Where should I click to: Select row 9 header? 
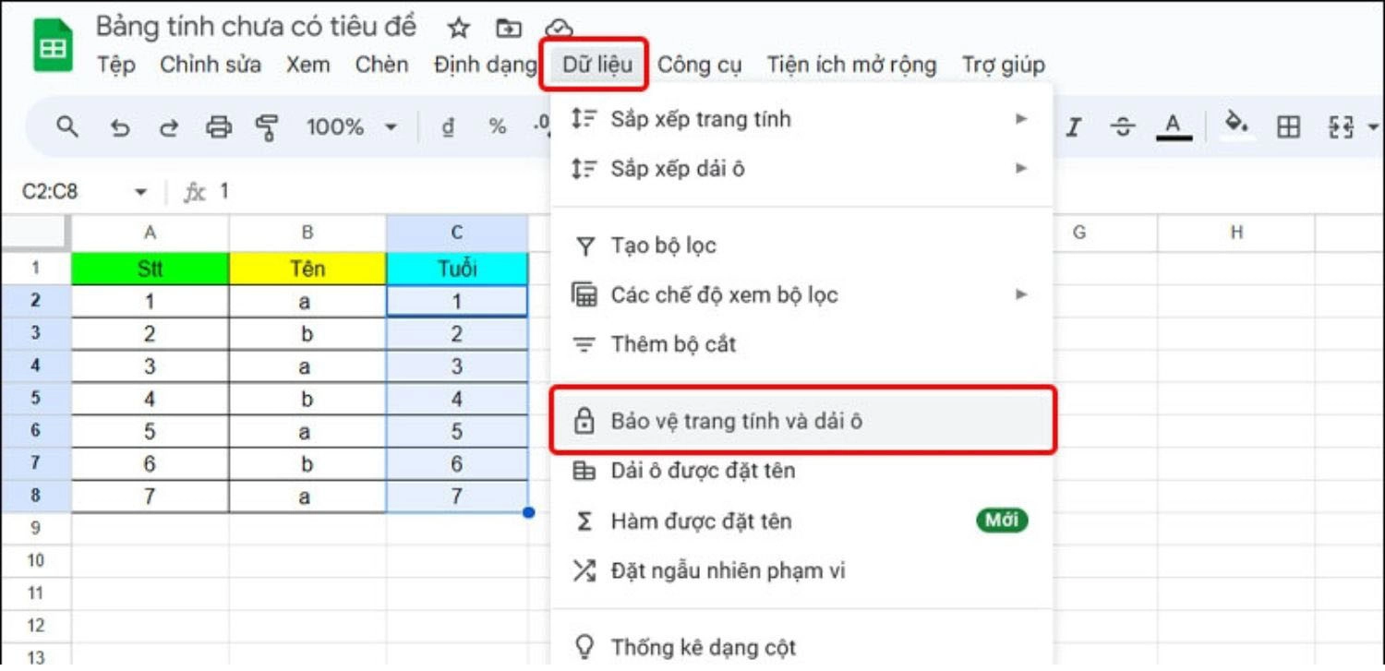pyautogui.click(x=35, y=529)
